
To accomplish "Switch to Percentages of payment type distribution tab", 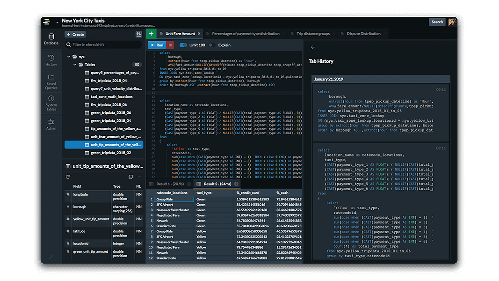I will coord(246,33).
